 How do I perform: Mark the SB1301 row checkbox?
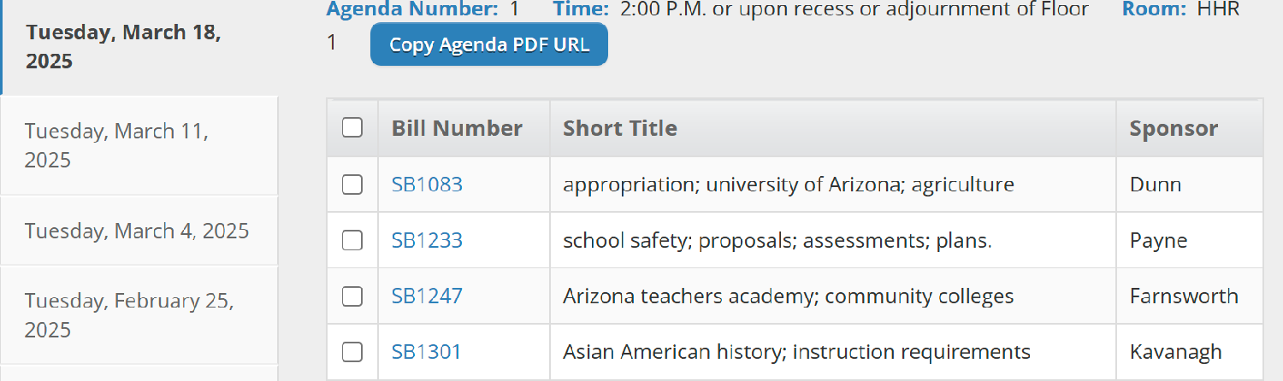tap(352, 352)
